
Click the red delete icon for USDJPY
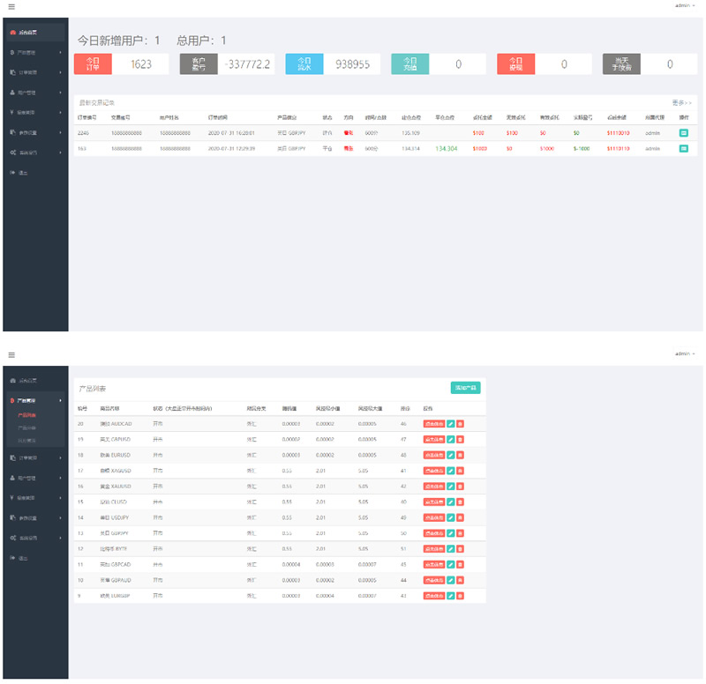coord(460,517)
